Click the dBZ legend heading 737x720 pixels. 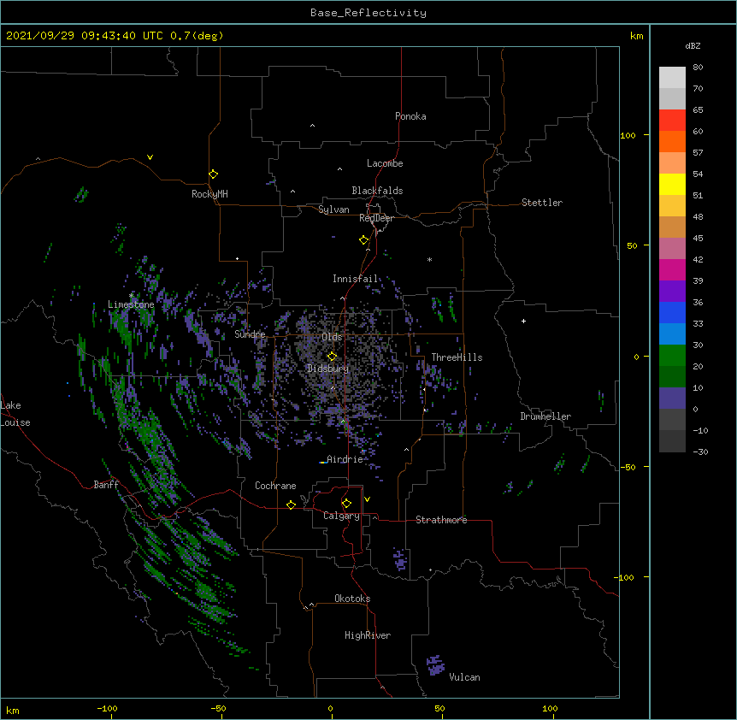[x=693, y=45]
